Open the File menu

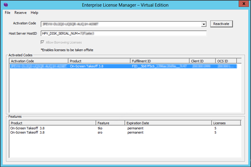[8, 13]
